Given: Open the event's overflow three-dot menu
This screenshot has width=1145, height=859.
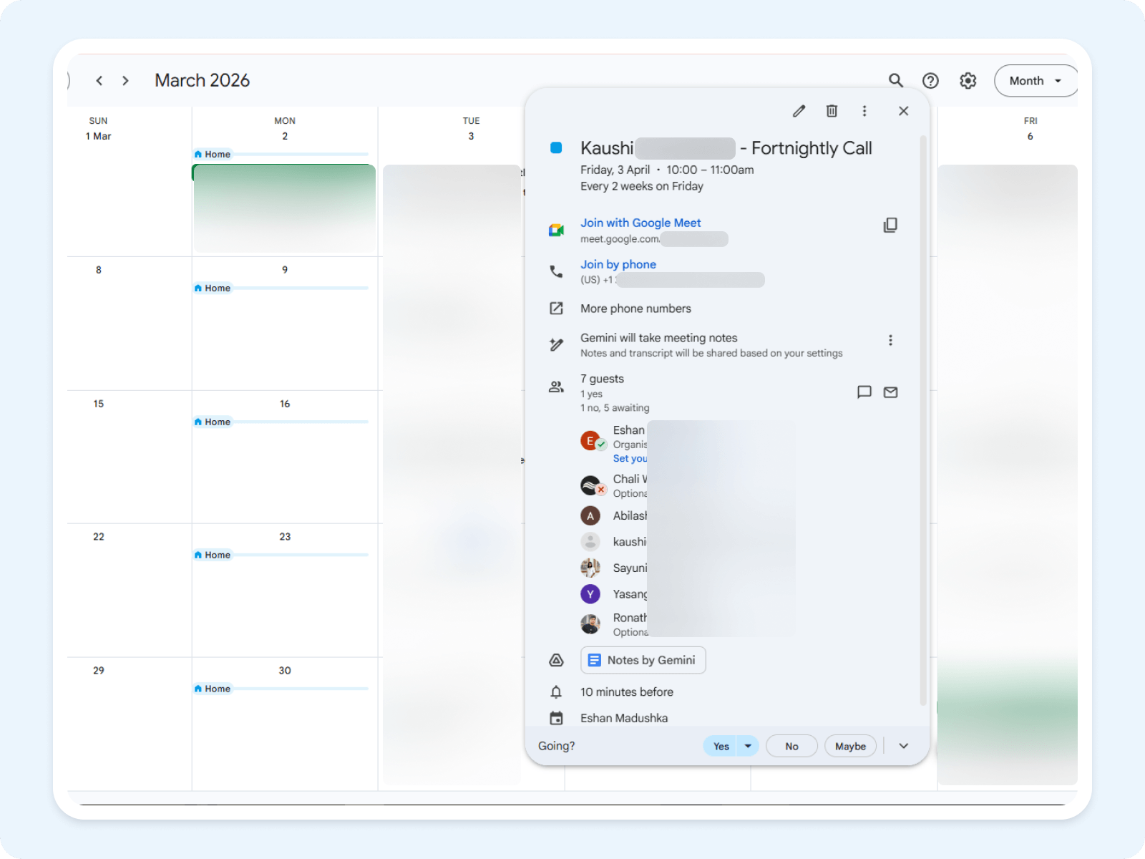Looking at the screenshot, I should coord(864,111).
